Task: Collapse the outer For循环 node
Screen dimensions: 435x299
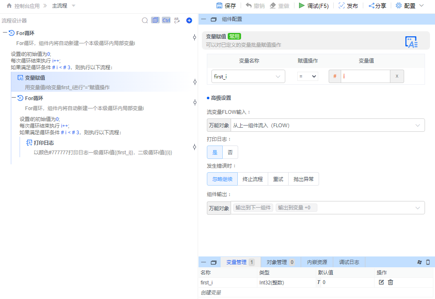Action: (5, 33)
